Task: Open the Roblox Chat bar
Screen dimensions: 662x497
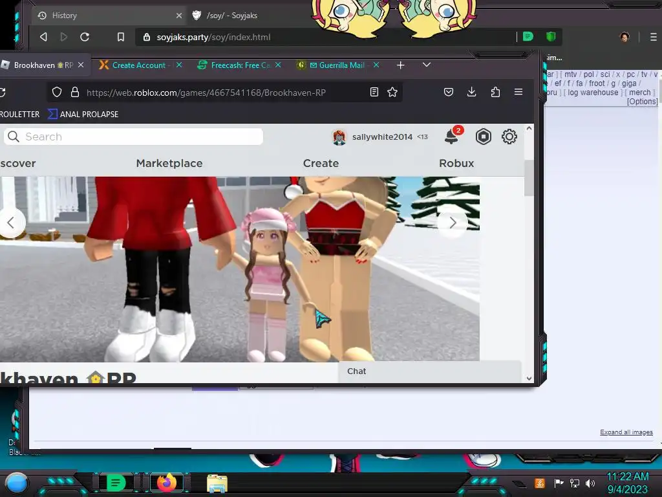Action: 430,371
